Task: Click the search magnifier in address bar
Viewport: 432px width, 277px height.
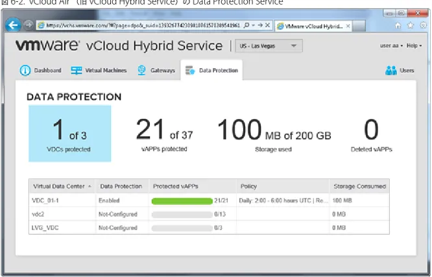Action: pos(246,25)
